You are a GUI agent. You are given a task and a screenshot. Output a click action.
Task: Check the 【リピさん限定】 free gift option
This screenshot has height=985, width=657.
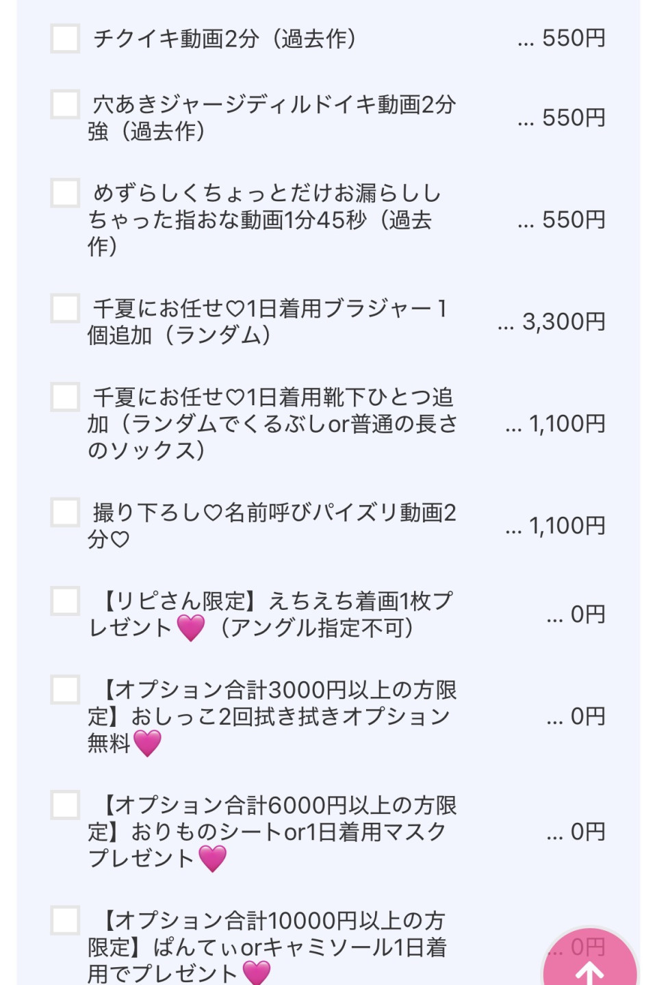66,601
